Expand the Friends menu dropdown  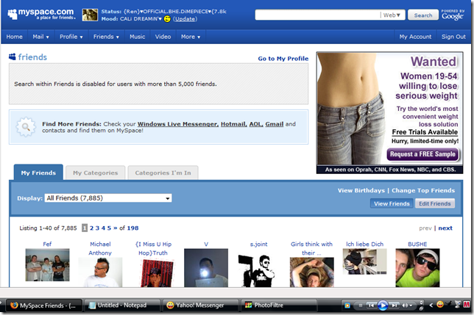click(106, 37)
